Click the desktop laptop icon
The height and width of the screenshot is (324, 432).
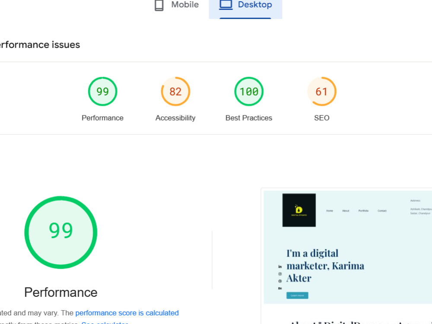[x=226, y=5]
